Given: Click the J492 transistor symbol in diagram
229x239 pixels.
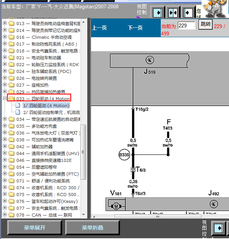Looking at the screenshot, I should 214,204.
